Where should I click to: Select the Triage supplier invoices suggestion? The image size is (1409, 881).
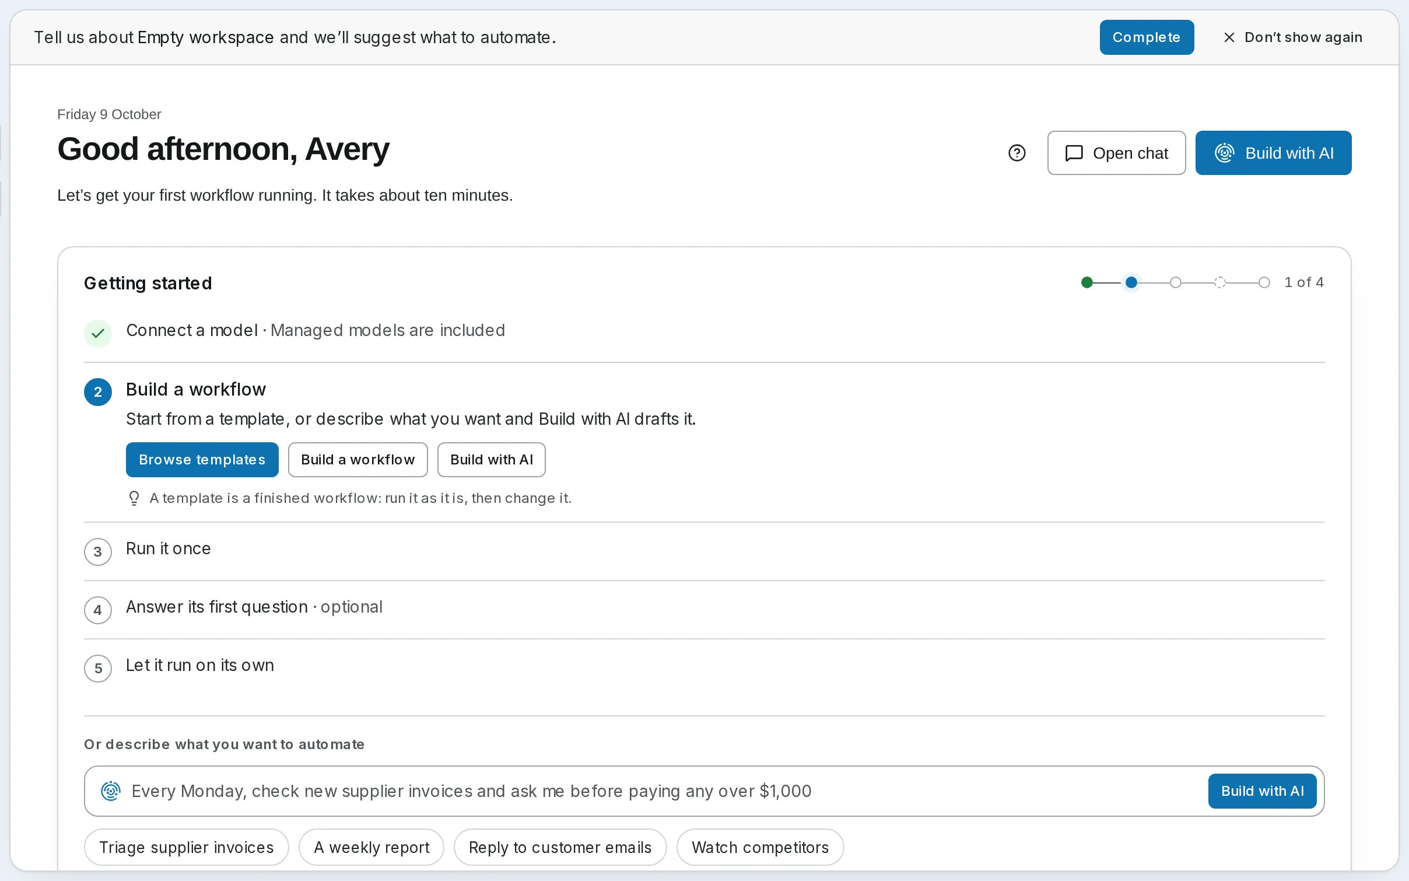(x=186, y=847)
